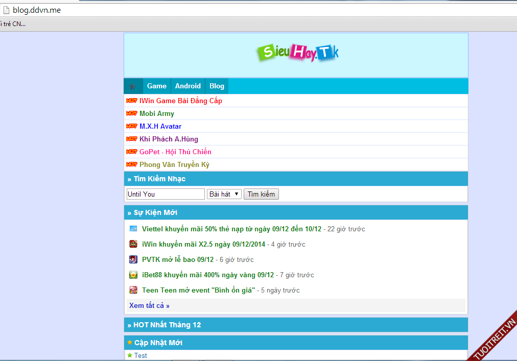Open the Blog menu tab
The image size is (517, 361).
[217, 86]
